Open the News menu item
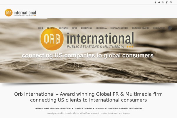 point(75,28)
